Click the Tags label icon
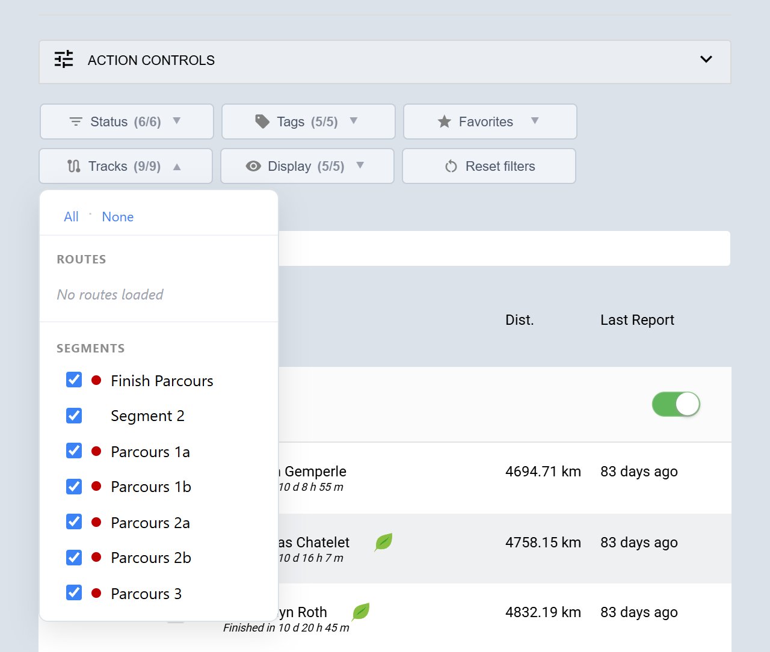 coord(262,121)
